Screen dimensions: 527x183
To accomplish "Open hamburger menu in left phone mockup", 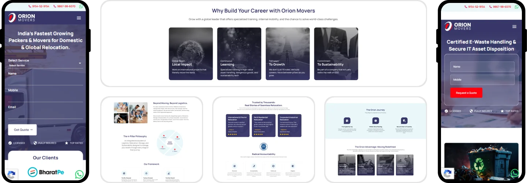I will point(79,18).
